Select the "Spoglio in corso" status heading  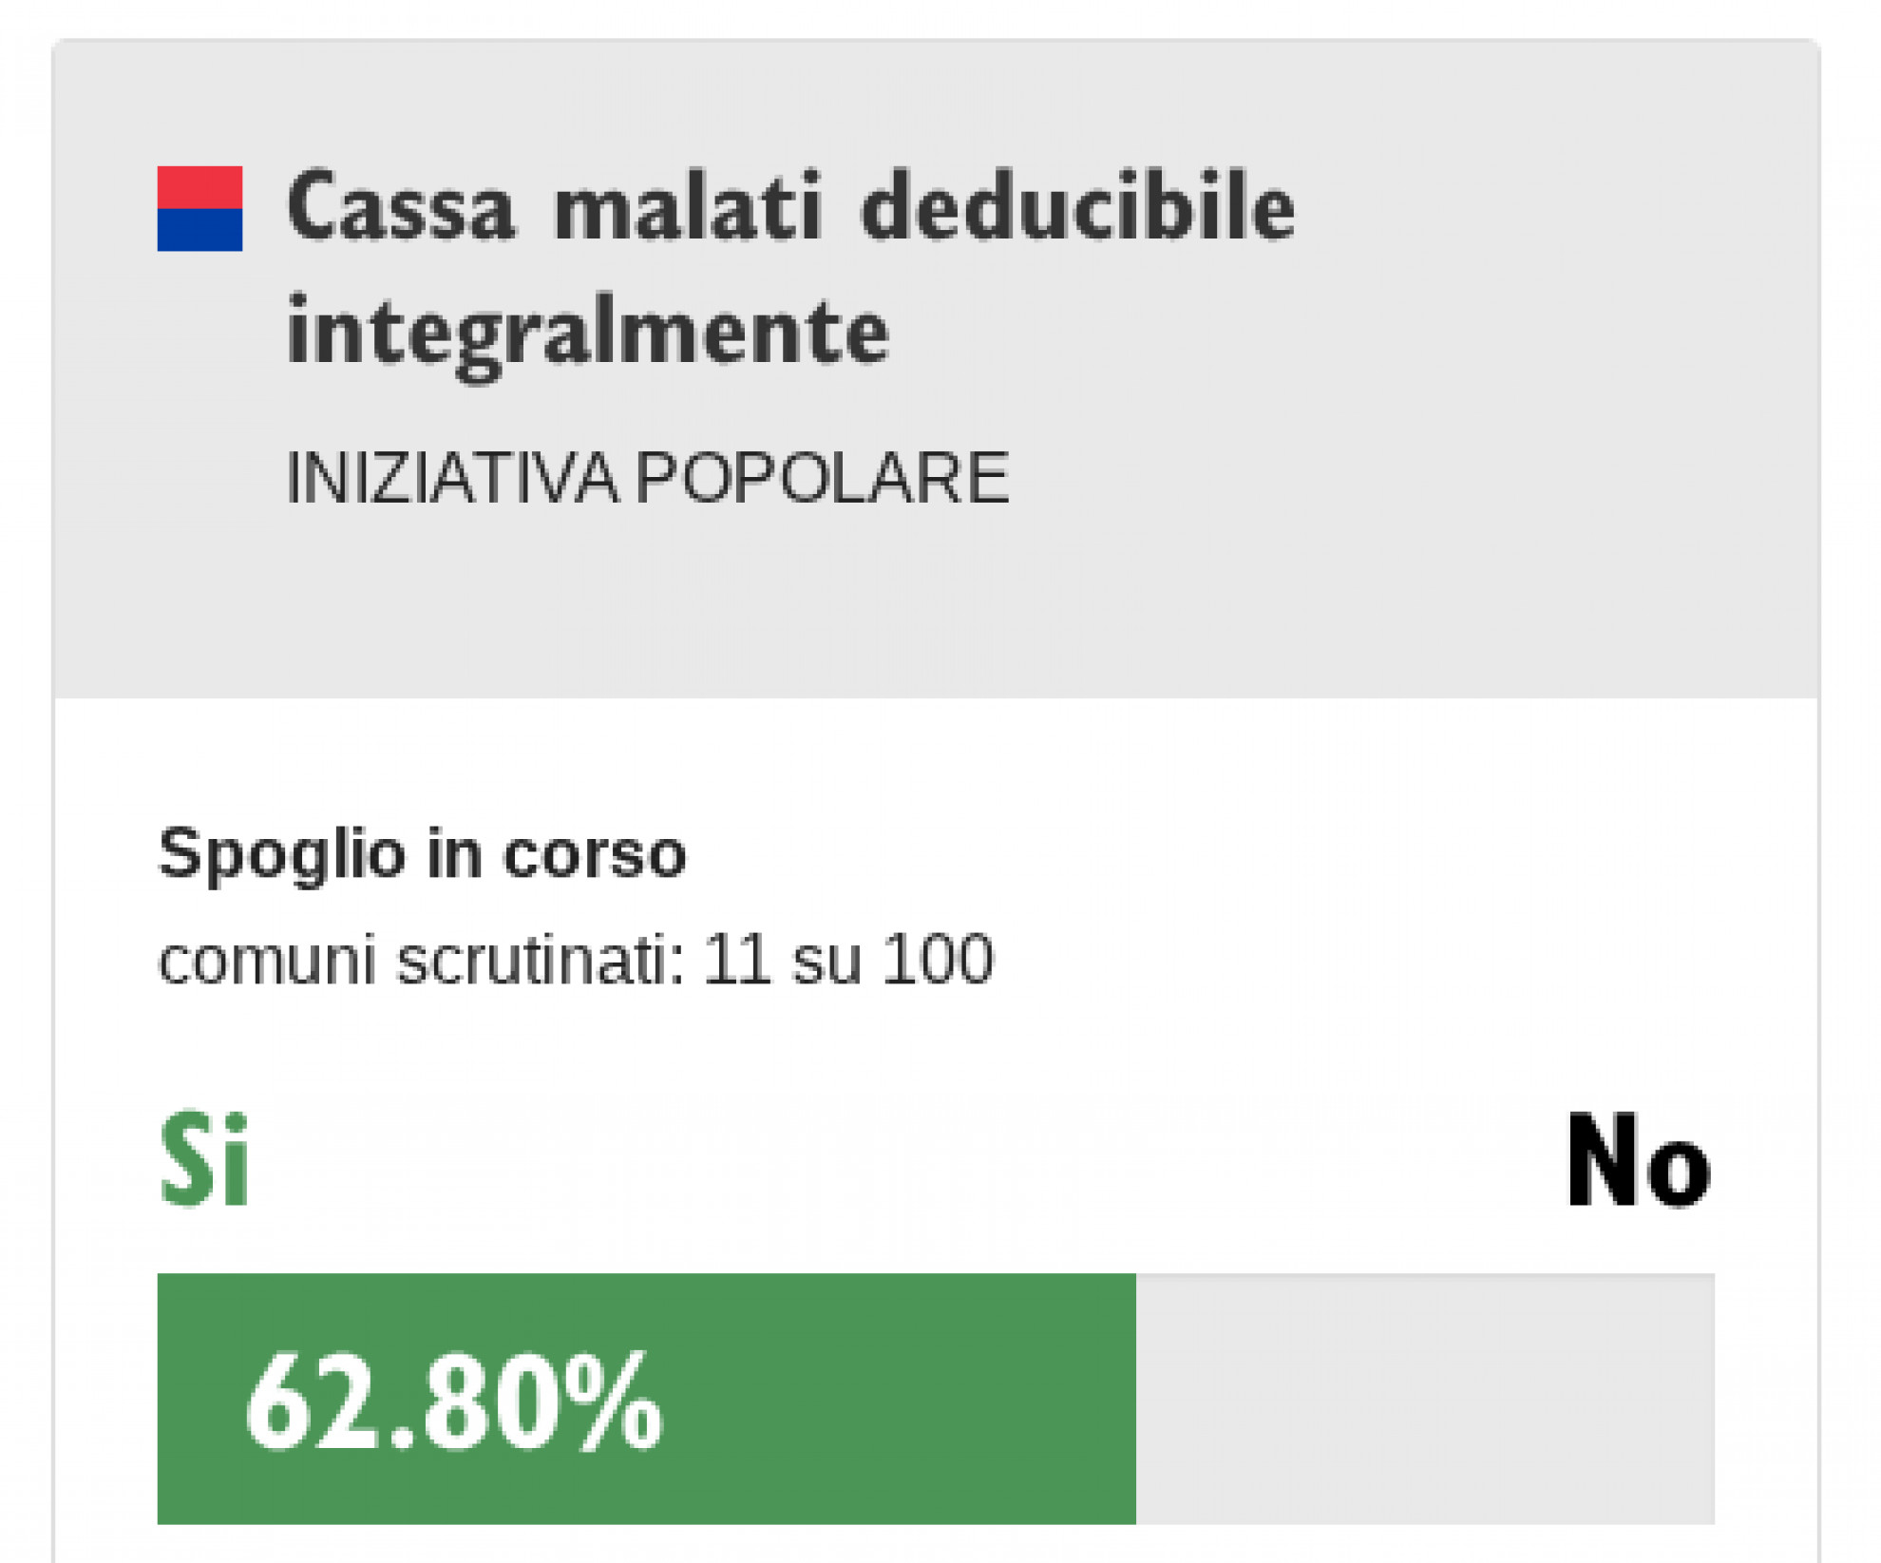pos(422,853)
